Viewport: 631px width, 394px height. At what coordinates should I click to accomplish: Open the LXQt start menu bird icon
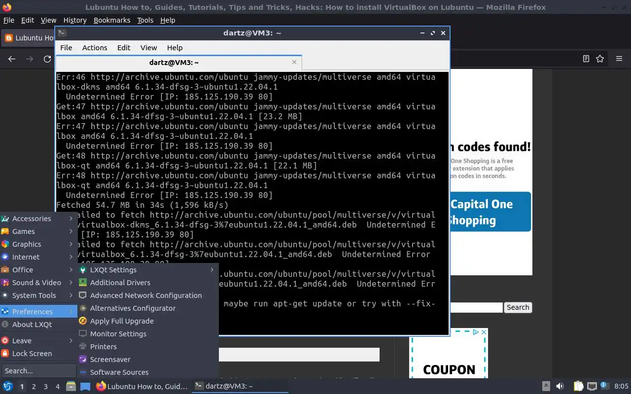click(x=7, y=386)
